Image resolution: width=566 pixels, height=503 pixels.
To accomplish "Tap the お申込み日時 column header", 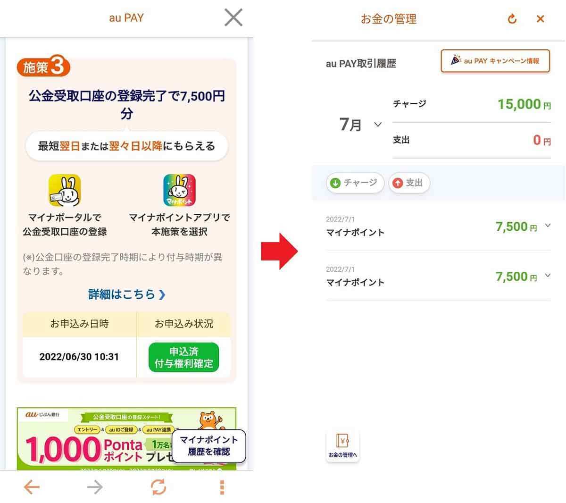I will click(x=79, y=324).
